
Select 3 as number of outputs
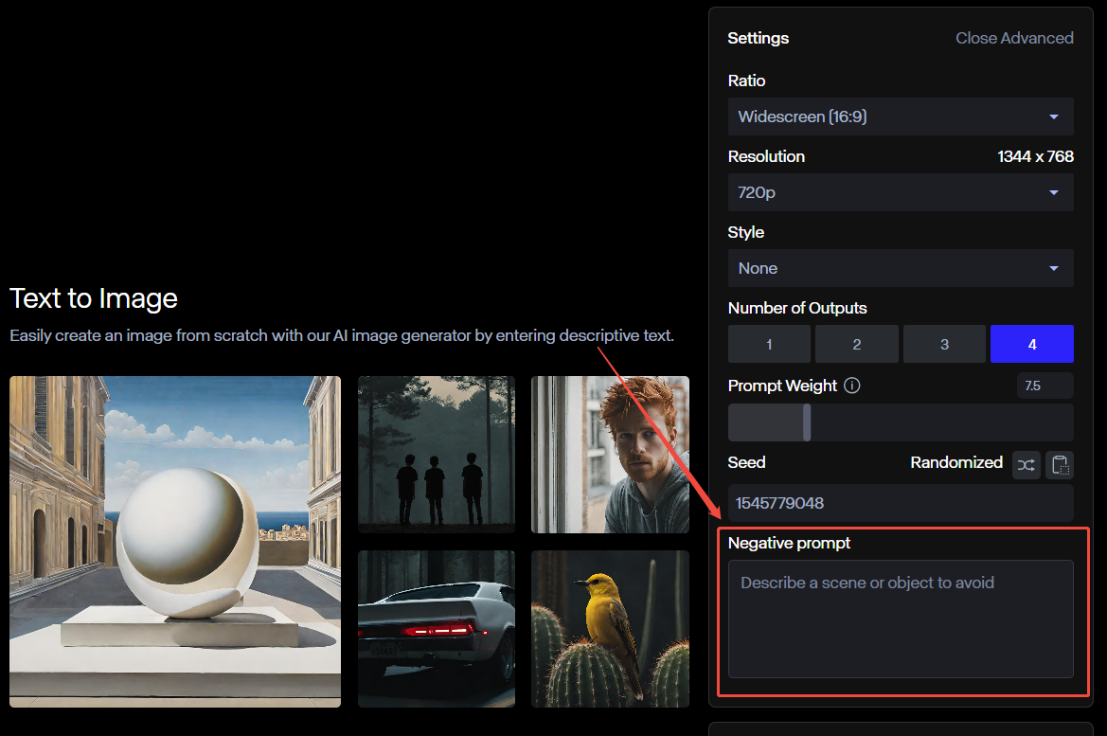(x=944, y=344)
